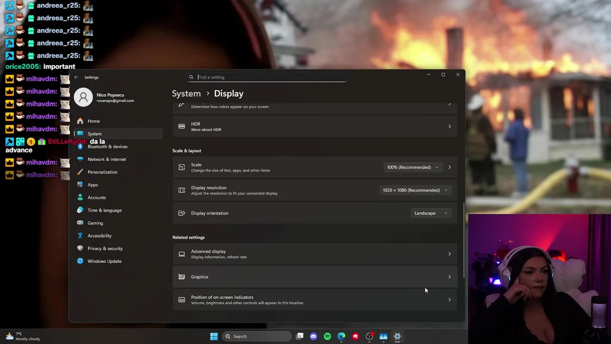Click the Graphics row chevron arrow
The height and width of the screenshot is (344, 611).
[x=449, y=277]
